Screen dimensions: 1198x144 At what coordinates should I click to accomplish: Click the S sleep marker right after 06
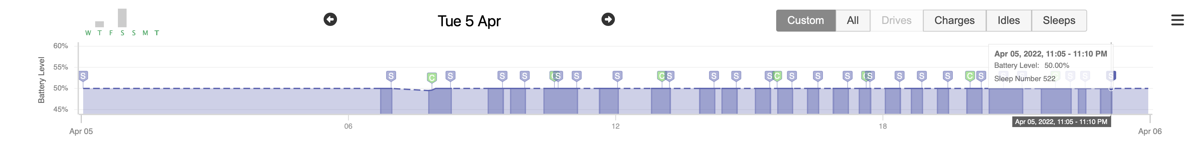[x=391, y=76]
